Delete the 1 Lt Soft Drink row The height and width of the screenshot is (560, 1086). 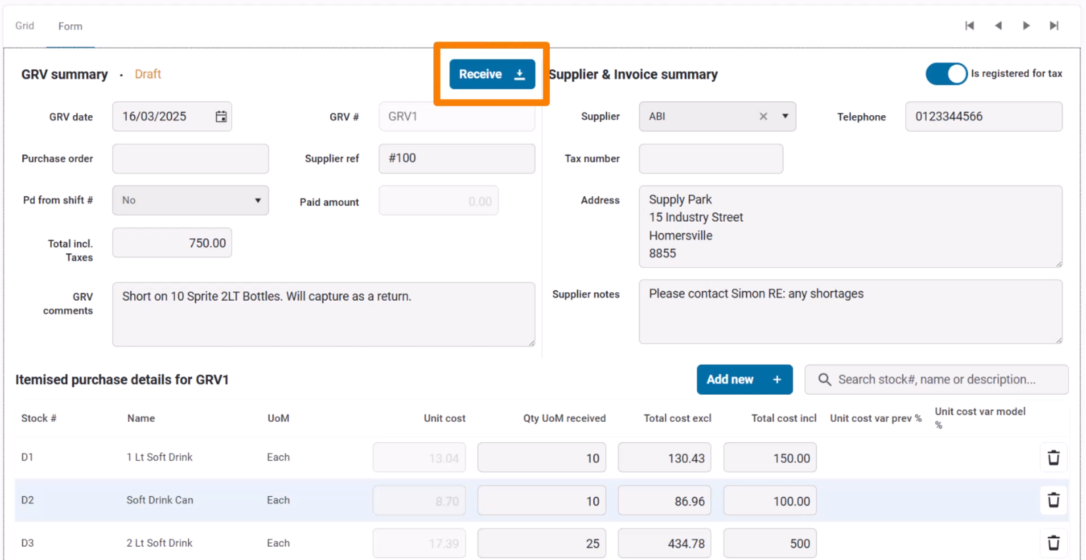[x=1053, y=458]
